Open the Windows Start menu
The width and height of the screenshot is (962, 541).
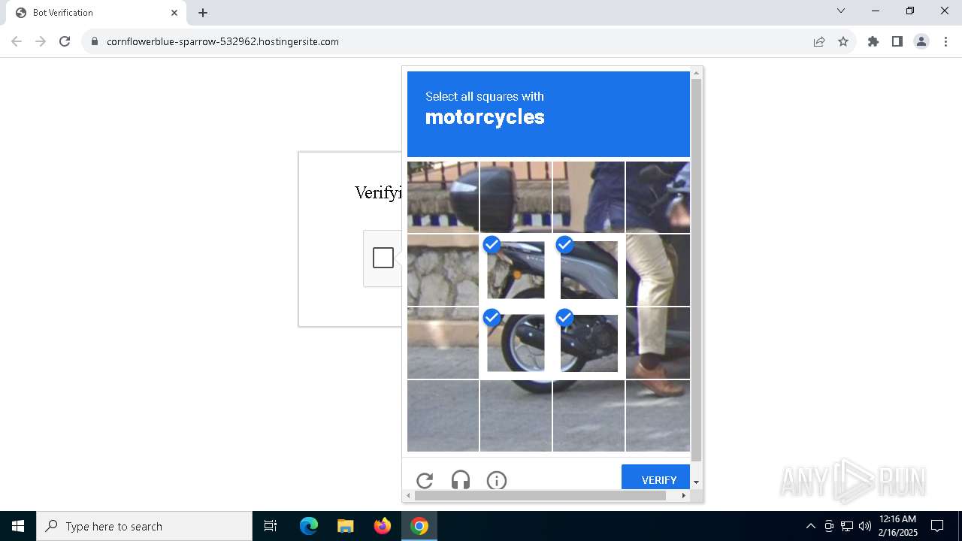coord(18,526)
